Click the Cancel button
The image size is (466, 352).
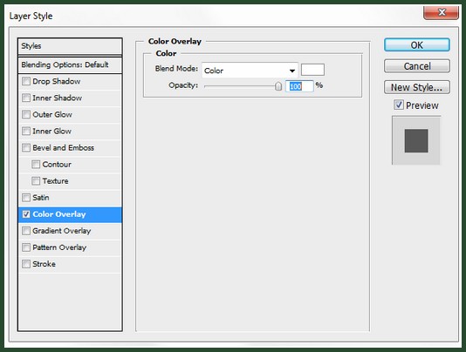(x=416, y=66)
